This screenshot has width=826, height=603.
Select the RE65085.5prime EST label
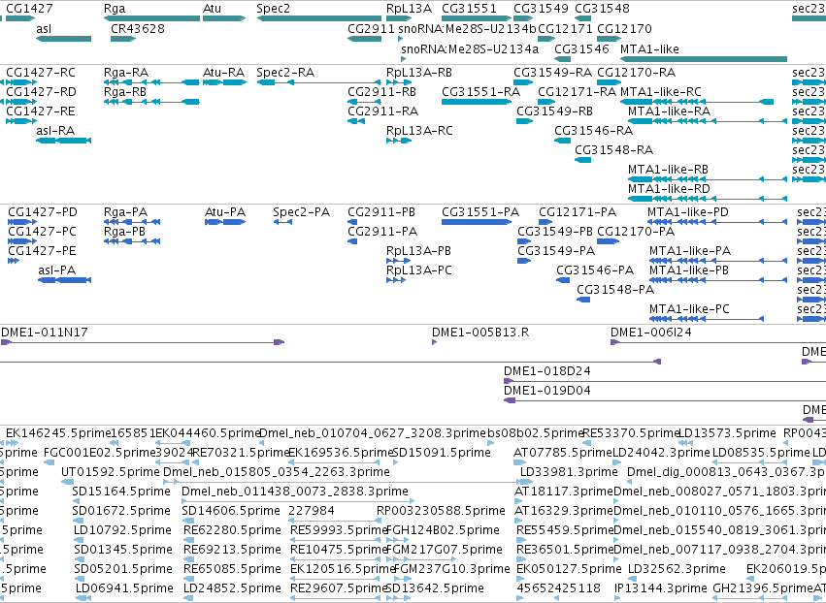point(232,569)
